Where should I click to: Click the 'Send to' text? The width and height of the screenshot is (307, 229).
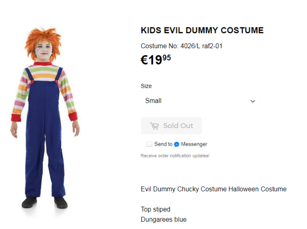click(x=163, y=144)
